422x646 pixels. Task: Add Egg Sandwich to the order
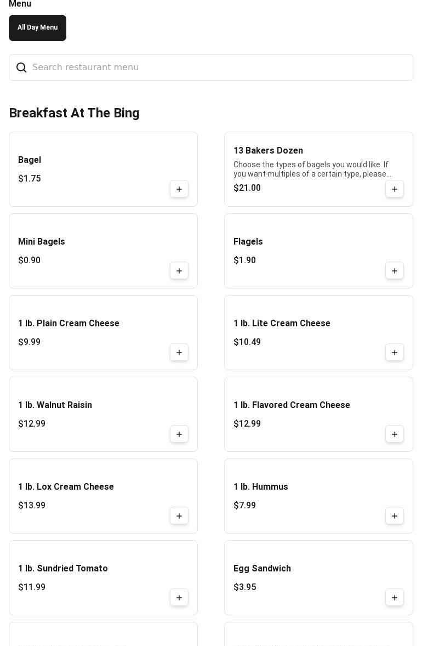tap(395, 598)
